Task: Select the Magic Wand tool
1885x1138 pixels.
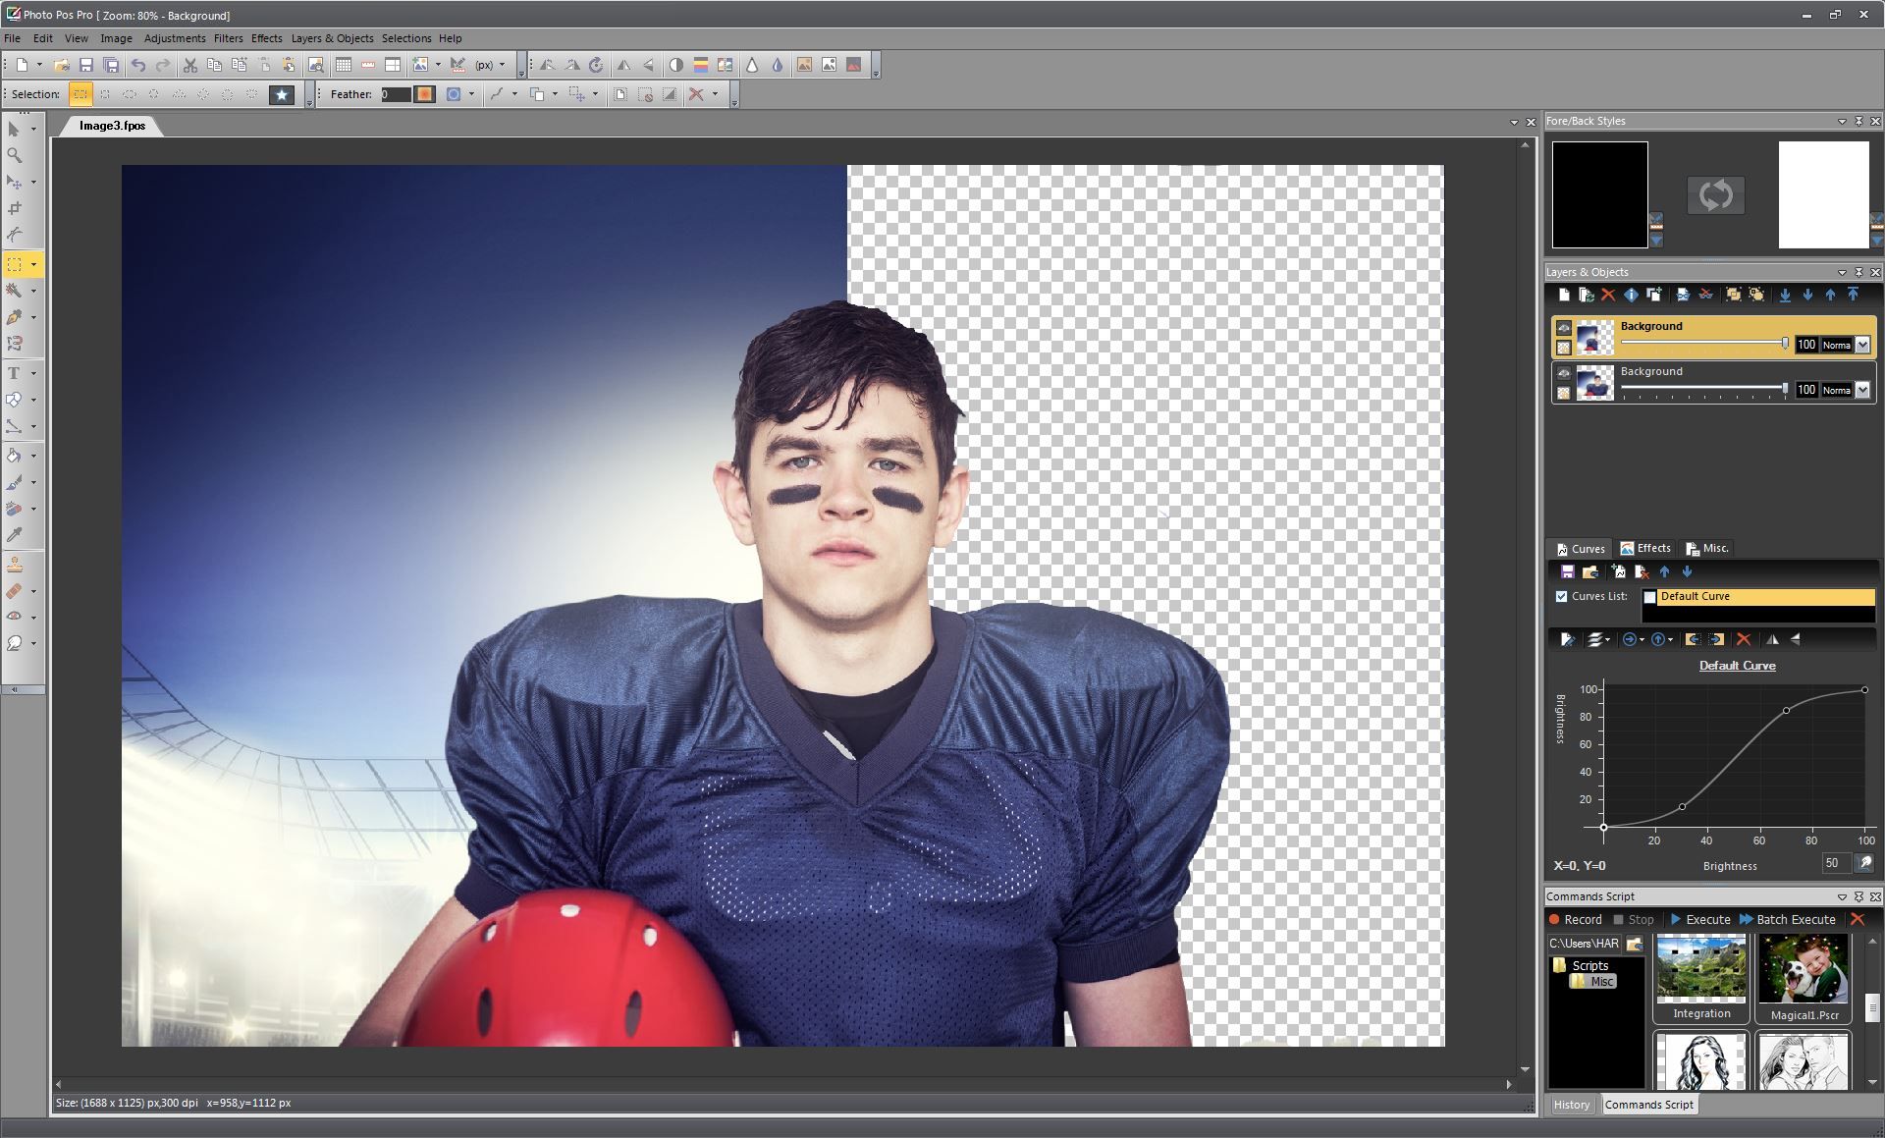Action: 15,291
